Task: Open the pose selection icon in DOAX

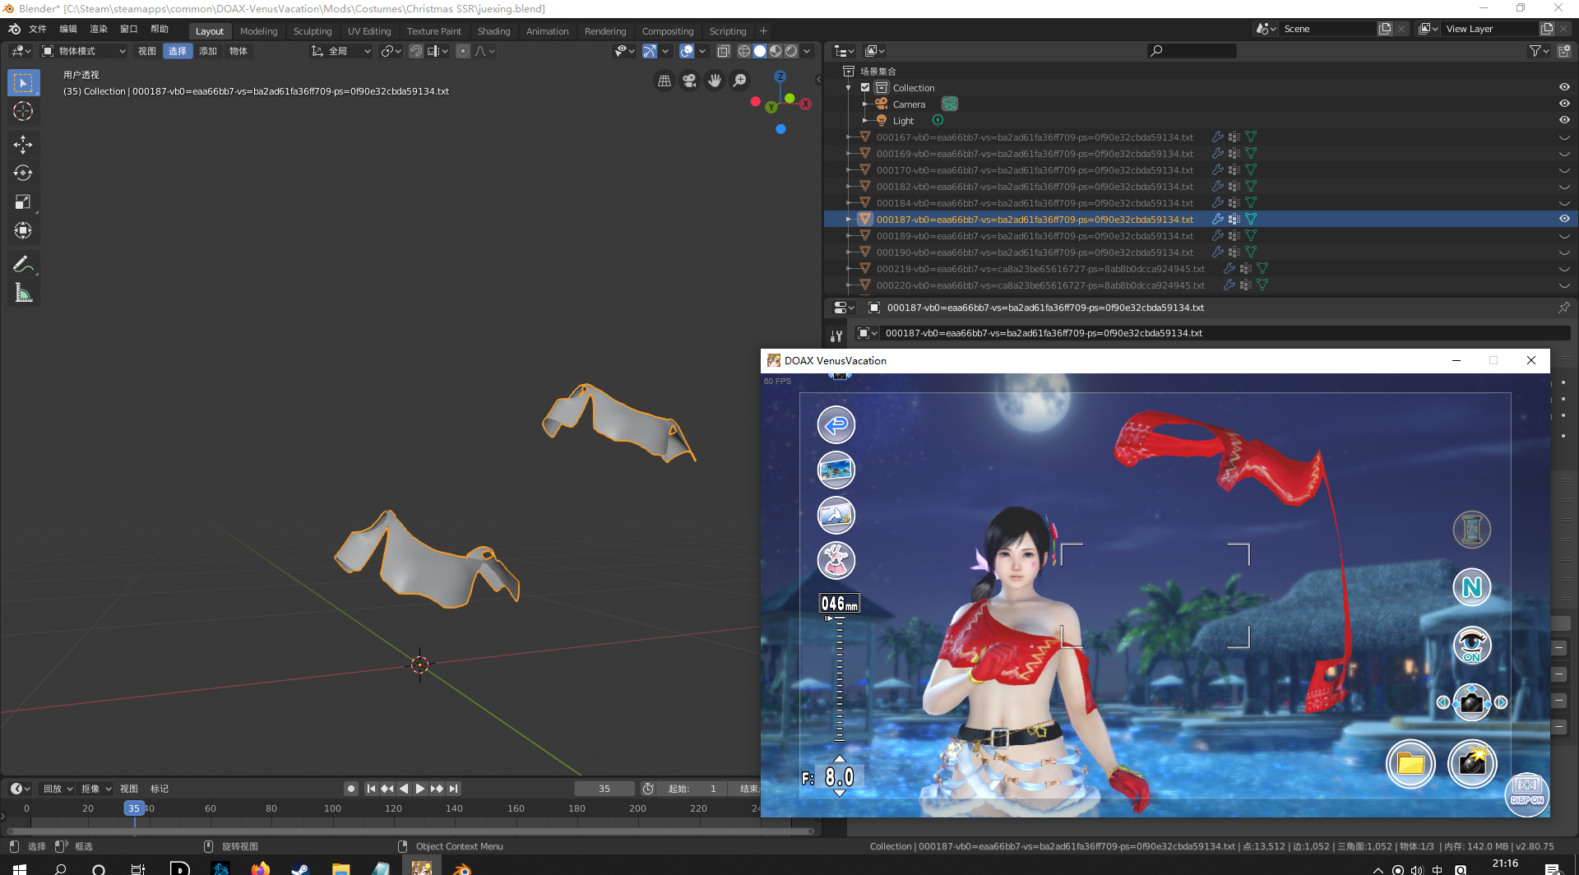Action: (836, 516)
